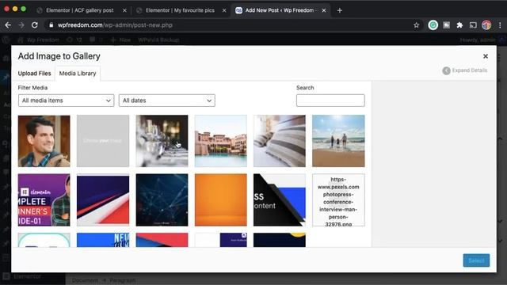The width and height of the screenshot is (507, 285).
Task: Select the dark blue network lines thumbnail
Action: [162, 200]
